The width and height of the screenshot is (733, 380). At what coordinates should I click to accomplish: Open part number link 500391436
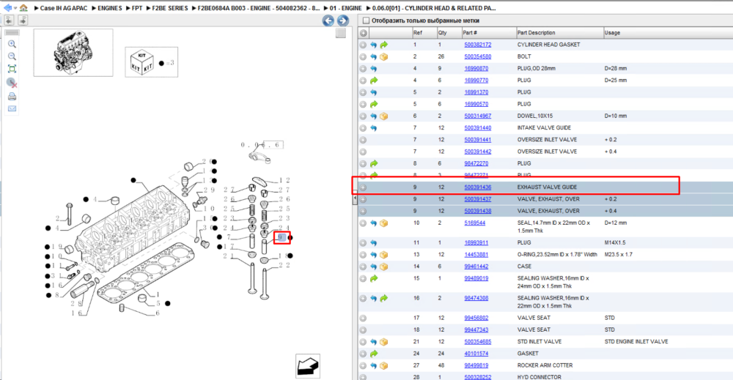click(x=478, y=187)
